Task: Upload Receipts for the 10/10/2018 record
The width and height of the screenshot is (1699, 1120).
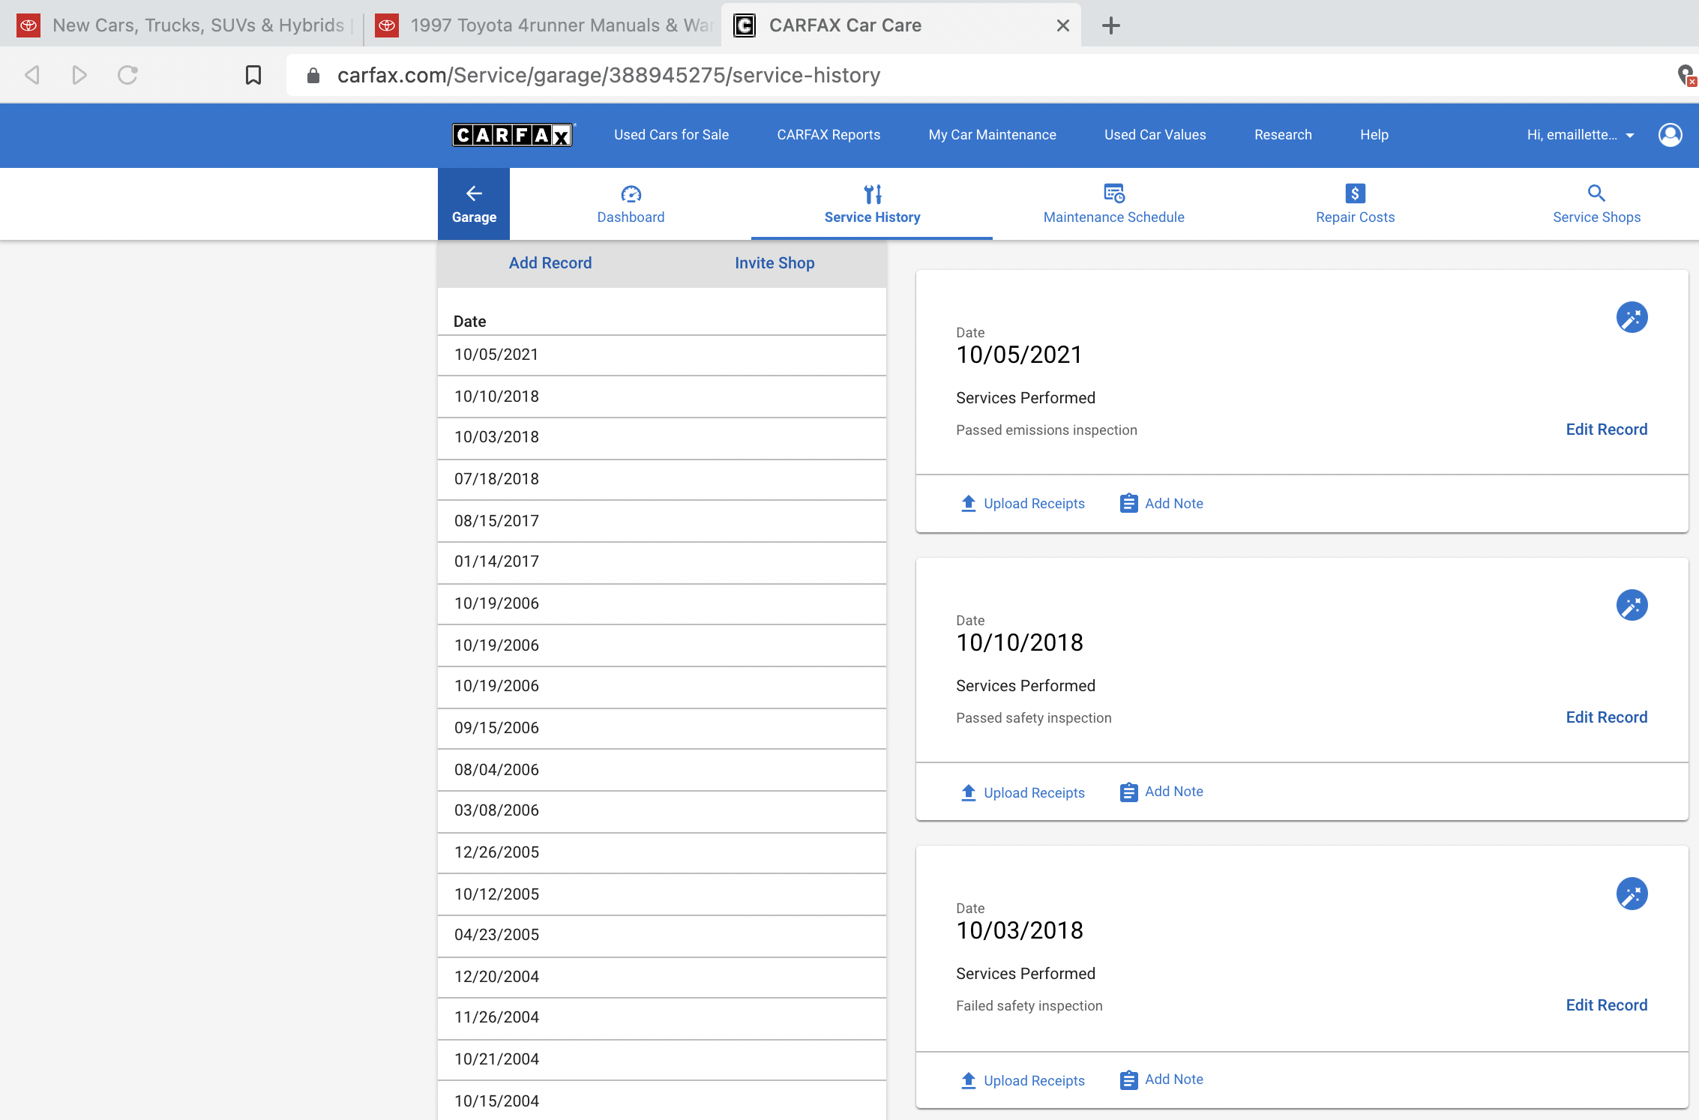Action: pos(1023,792)
